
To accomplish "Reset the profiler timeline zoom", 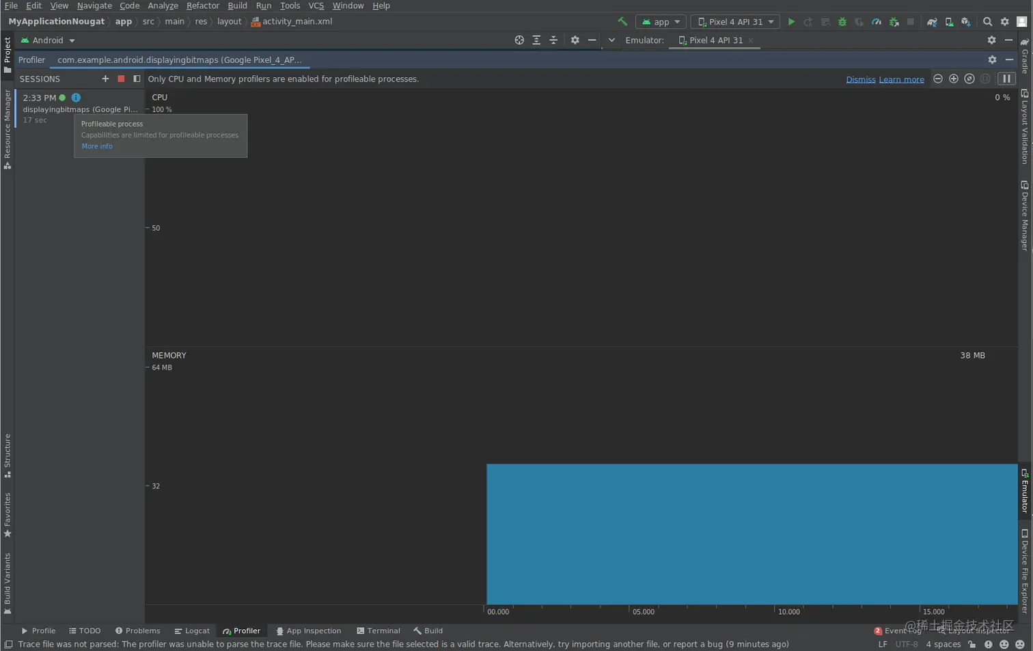I will coord(969,79).
